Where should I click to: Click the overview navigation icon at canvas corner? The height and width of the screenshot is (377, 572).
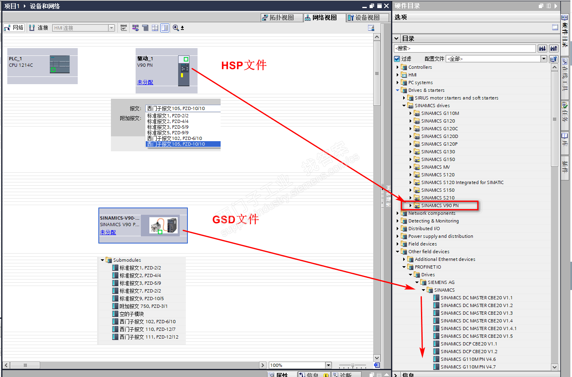point(377,365)
